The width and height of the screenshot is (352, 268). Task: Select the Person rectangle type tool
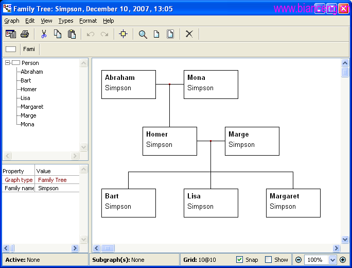click(11, 49)
